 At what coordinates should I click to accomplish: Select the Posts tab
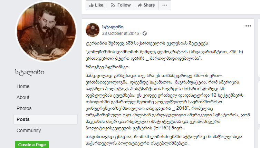(x=46, y=119)
